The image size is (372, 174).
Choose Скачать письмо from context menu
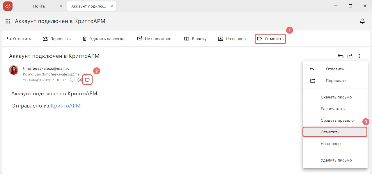[x=336, y=97]
